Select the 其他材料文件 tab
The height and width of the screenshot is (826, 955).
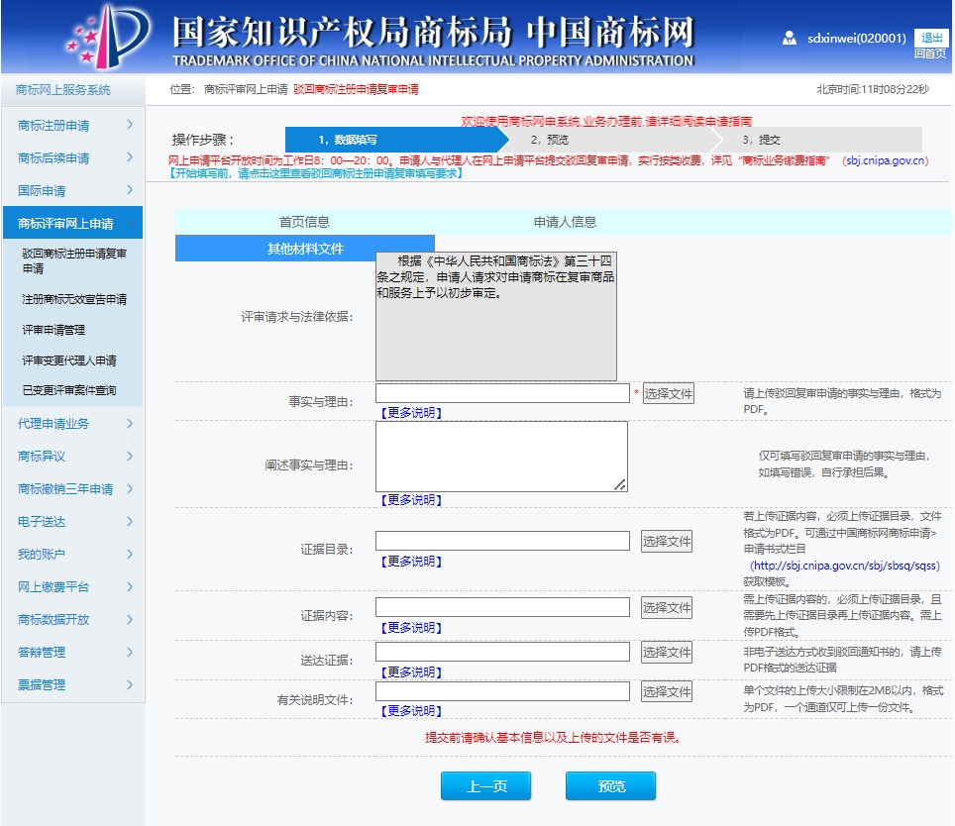[x=304, y=249]
